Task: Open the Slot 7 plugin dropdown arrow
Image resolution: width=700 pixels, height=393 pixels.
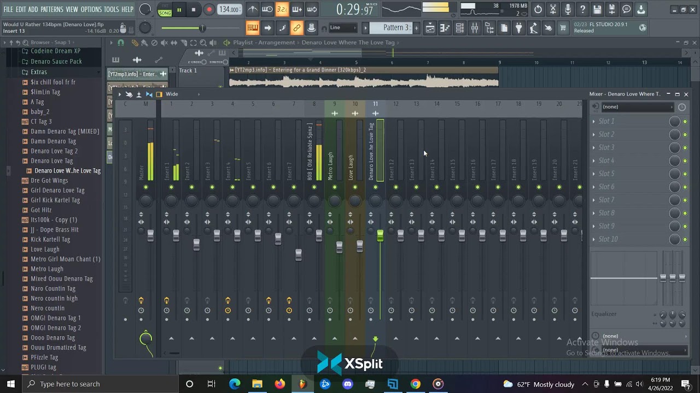Action: coord(594,200)
